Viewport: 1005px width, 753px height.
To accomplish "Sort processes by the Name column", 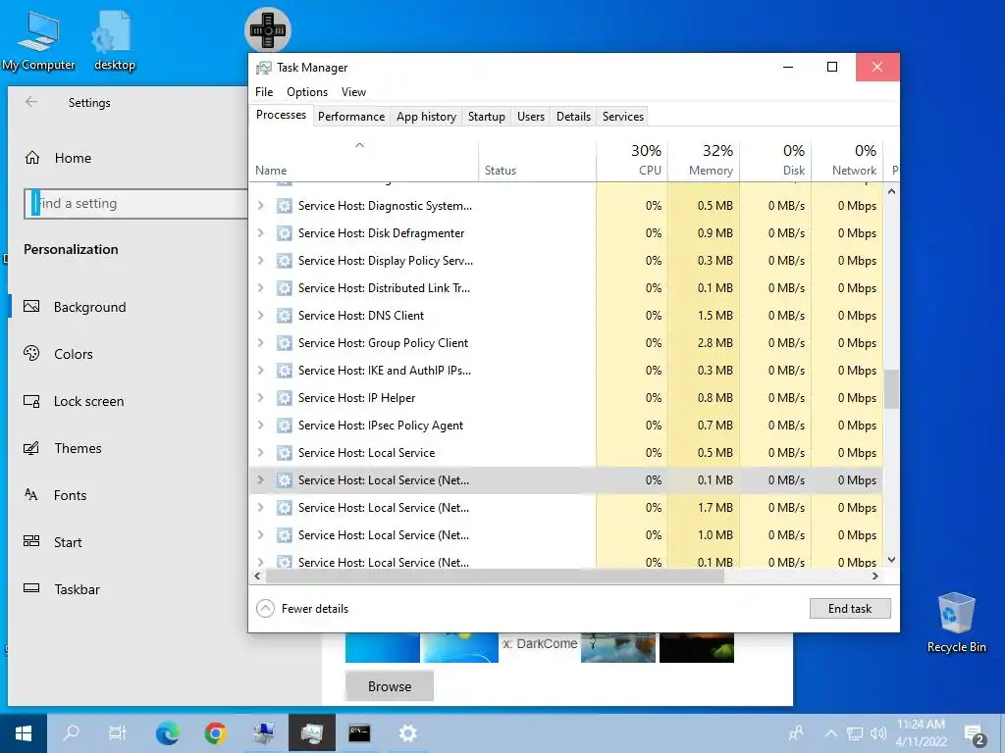I will (x=363, y=161).
